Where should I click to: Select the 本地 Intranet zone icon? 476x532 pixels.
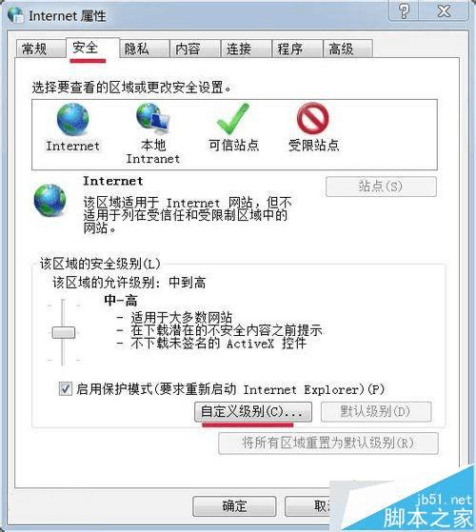152,118
